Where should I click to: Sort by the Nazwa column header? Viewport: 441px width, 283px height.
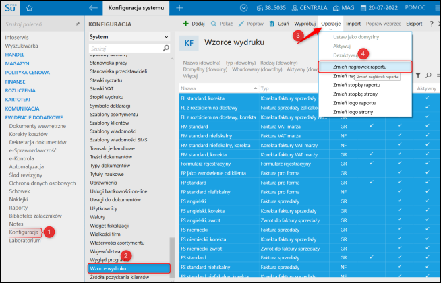point(218,88)
